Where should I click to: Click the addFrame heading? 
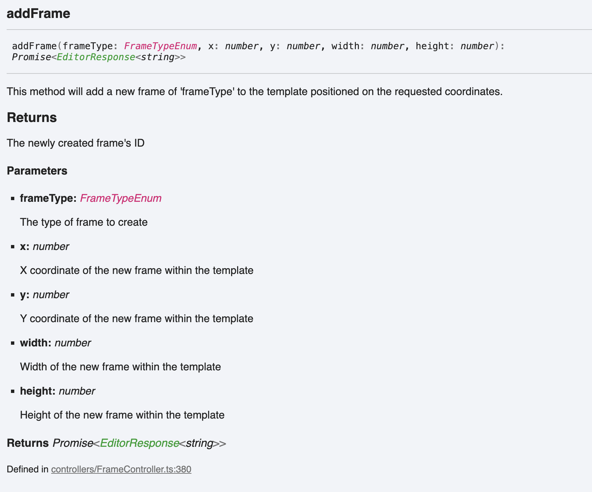[38, 14]
